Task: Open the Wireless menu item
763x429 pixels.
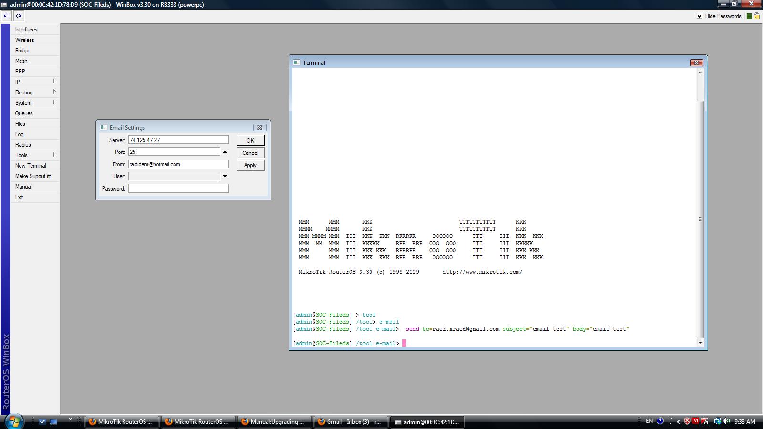Action: coord(35,40)
